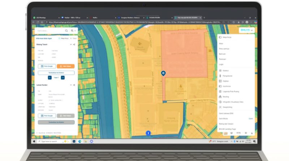The image size is (289, 161).
Task: Share the Bidang Tanah info
Action: click(74, 45)
